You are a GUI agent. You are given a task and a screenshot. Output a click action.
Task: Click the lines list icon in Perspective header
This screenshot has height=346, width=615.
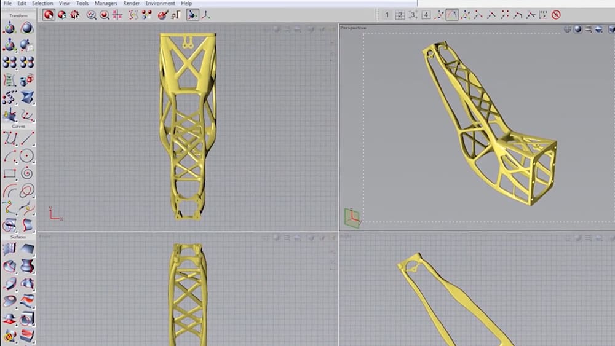tap(589, 29)
